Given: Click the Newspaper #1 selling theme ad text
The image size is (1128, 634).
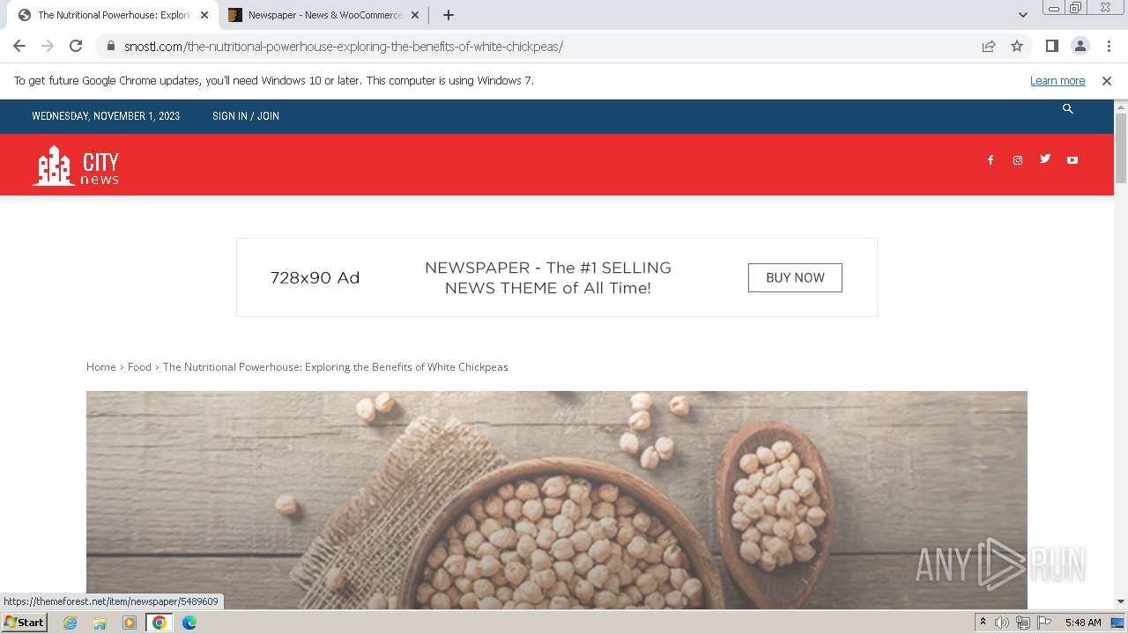Looking at the screenshot, I should point(548,277).
